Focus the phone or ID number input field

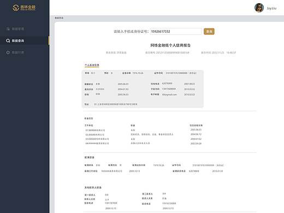[x=176, y=32]
